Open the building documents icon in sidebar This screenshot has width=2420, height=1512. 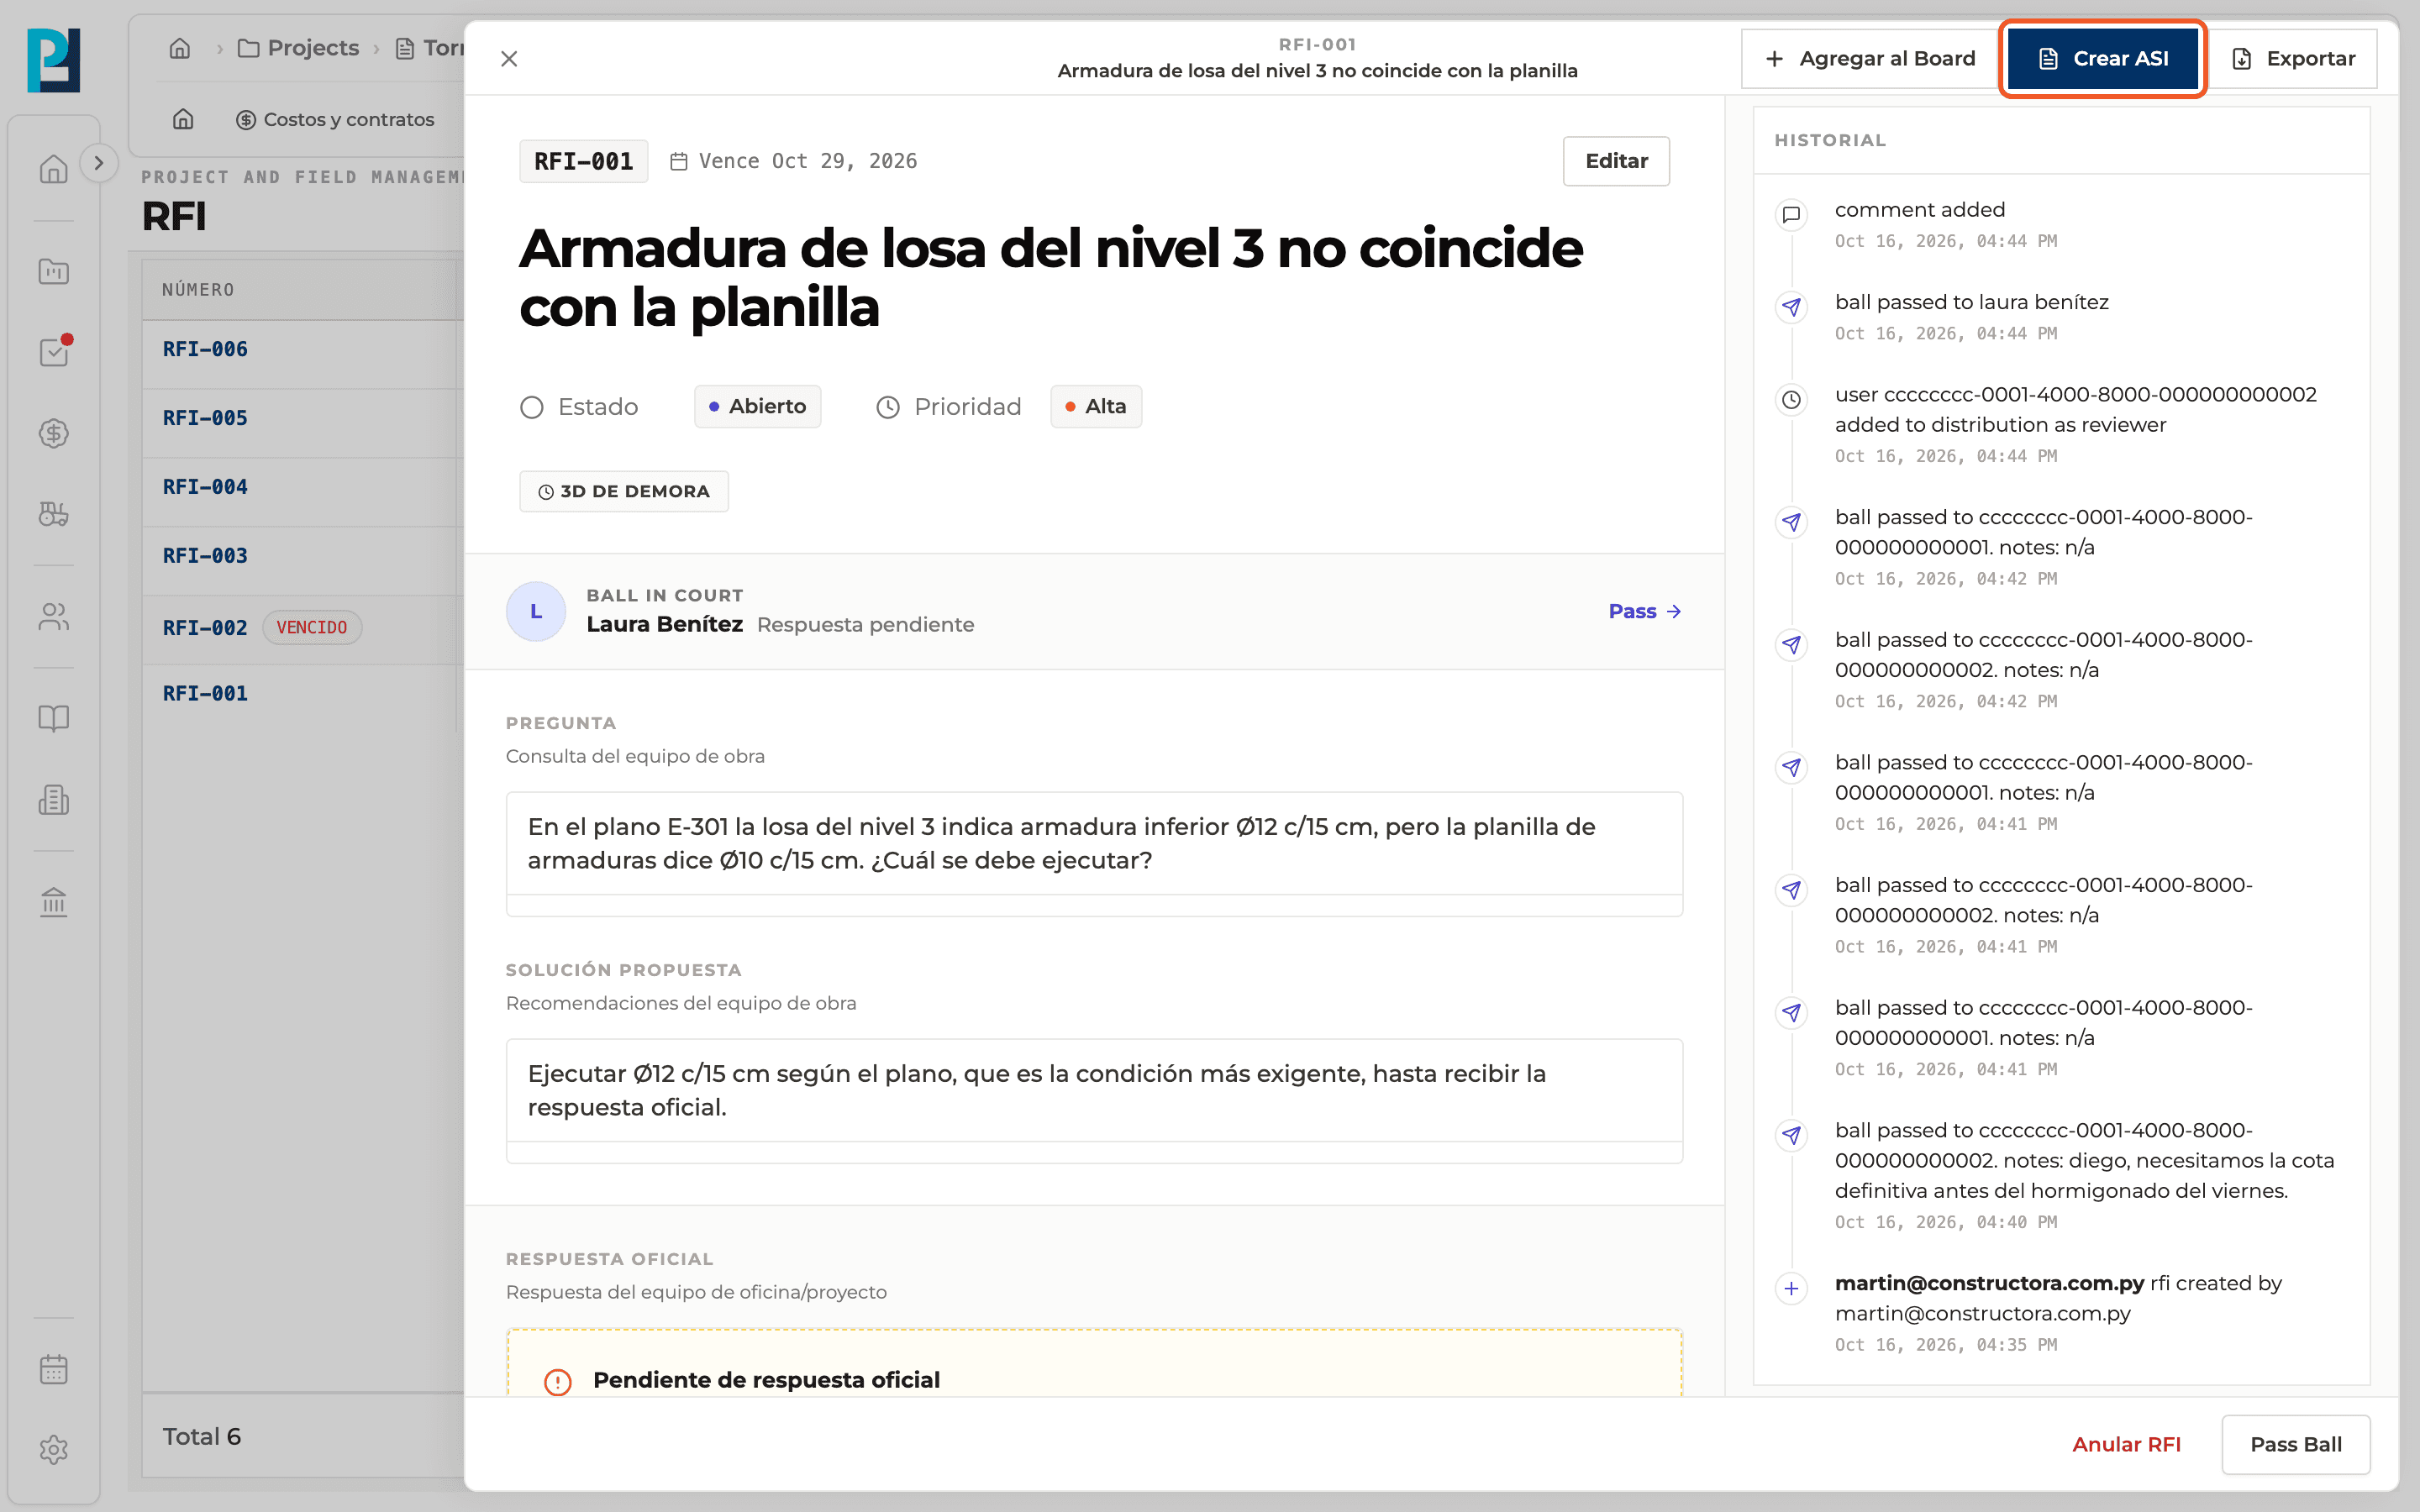point(54,800)
